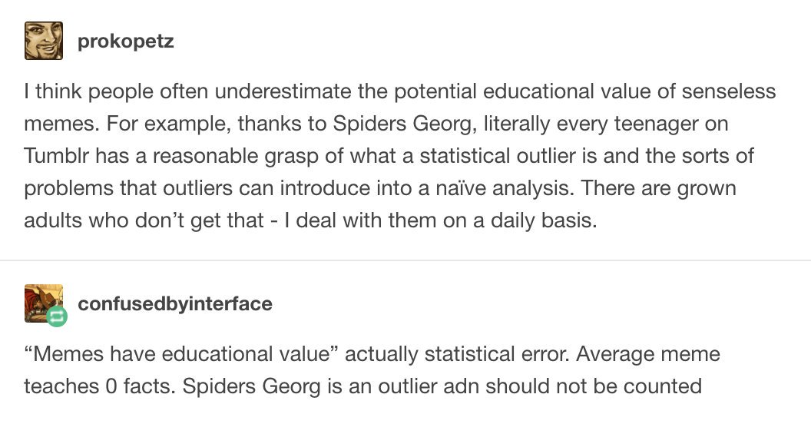
Task: Open the prokopetz username link
Action: (x=126, y=41)
